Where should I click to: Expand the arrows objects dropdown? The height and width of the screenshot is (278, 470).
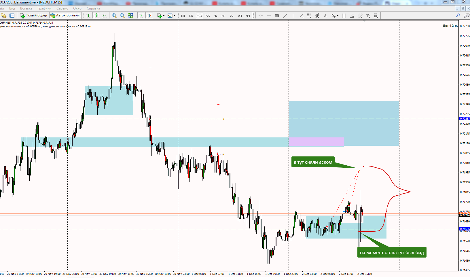(338, 16)
